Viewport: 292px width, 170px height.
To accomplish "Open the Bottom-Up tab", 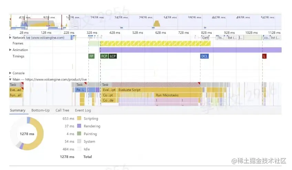I will (40, 110).
